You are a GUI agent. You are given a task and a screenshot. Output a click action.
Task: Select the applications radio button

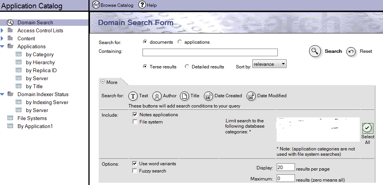180,42
